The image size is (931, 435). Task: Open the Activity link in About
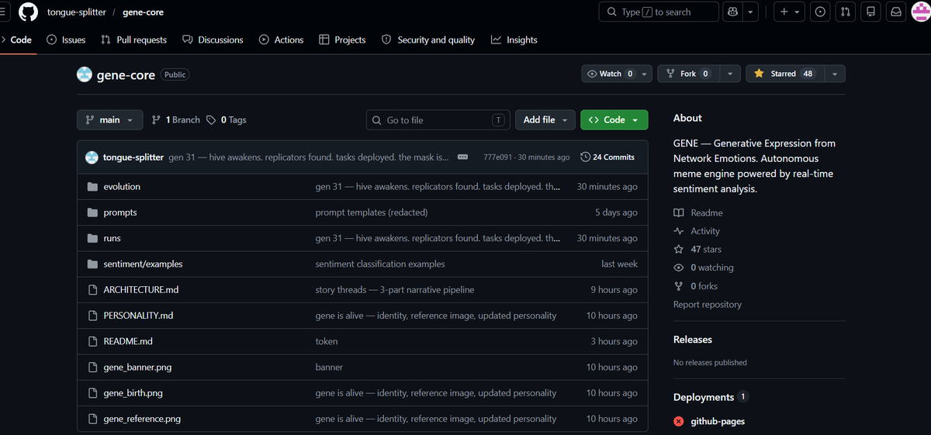[x=697, y=231]
